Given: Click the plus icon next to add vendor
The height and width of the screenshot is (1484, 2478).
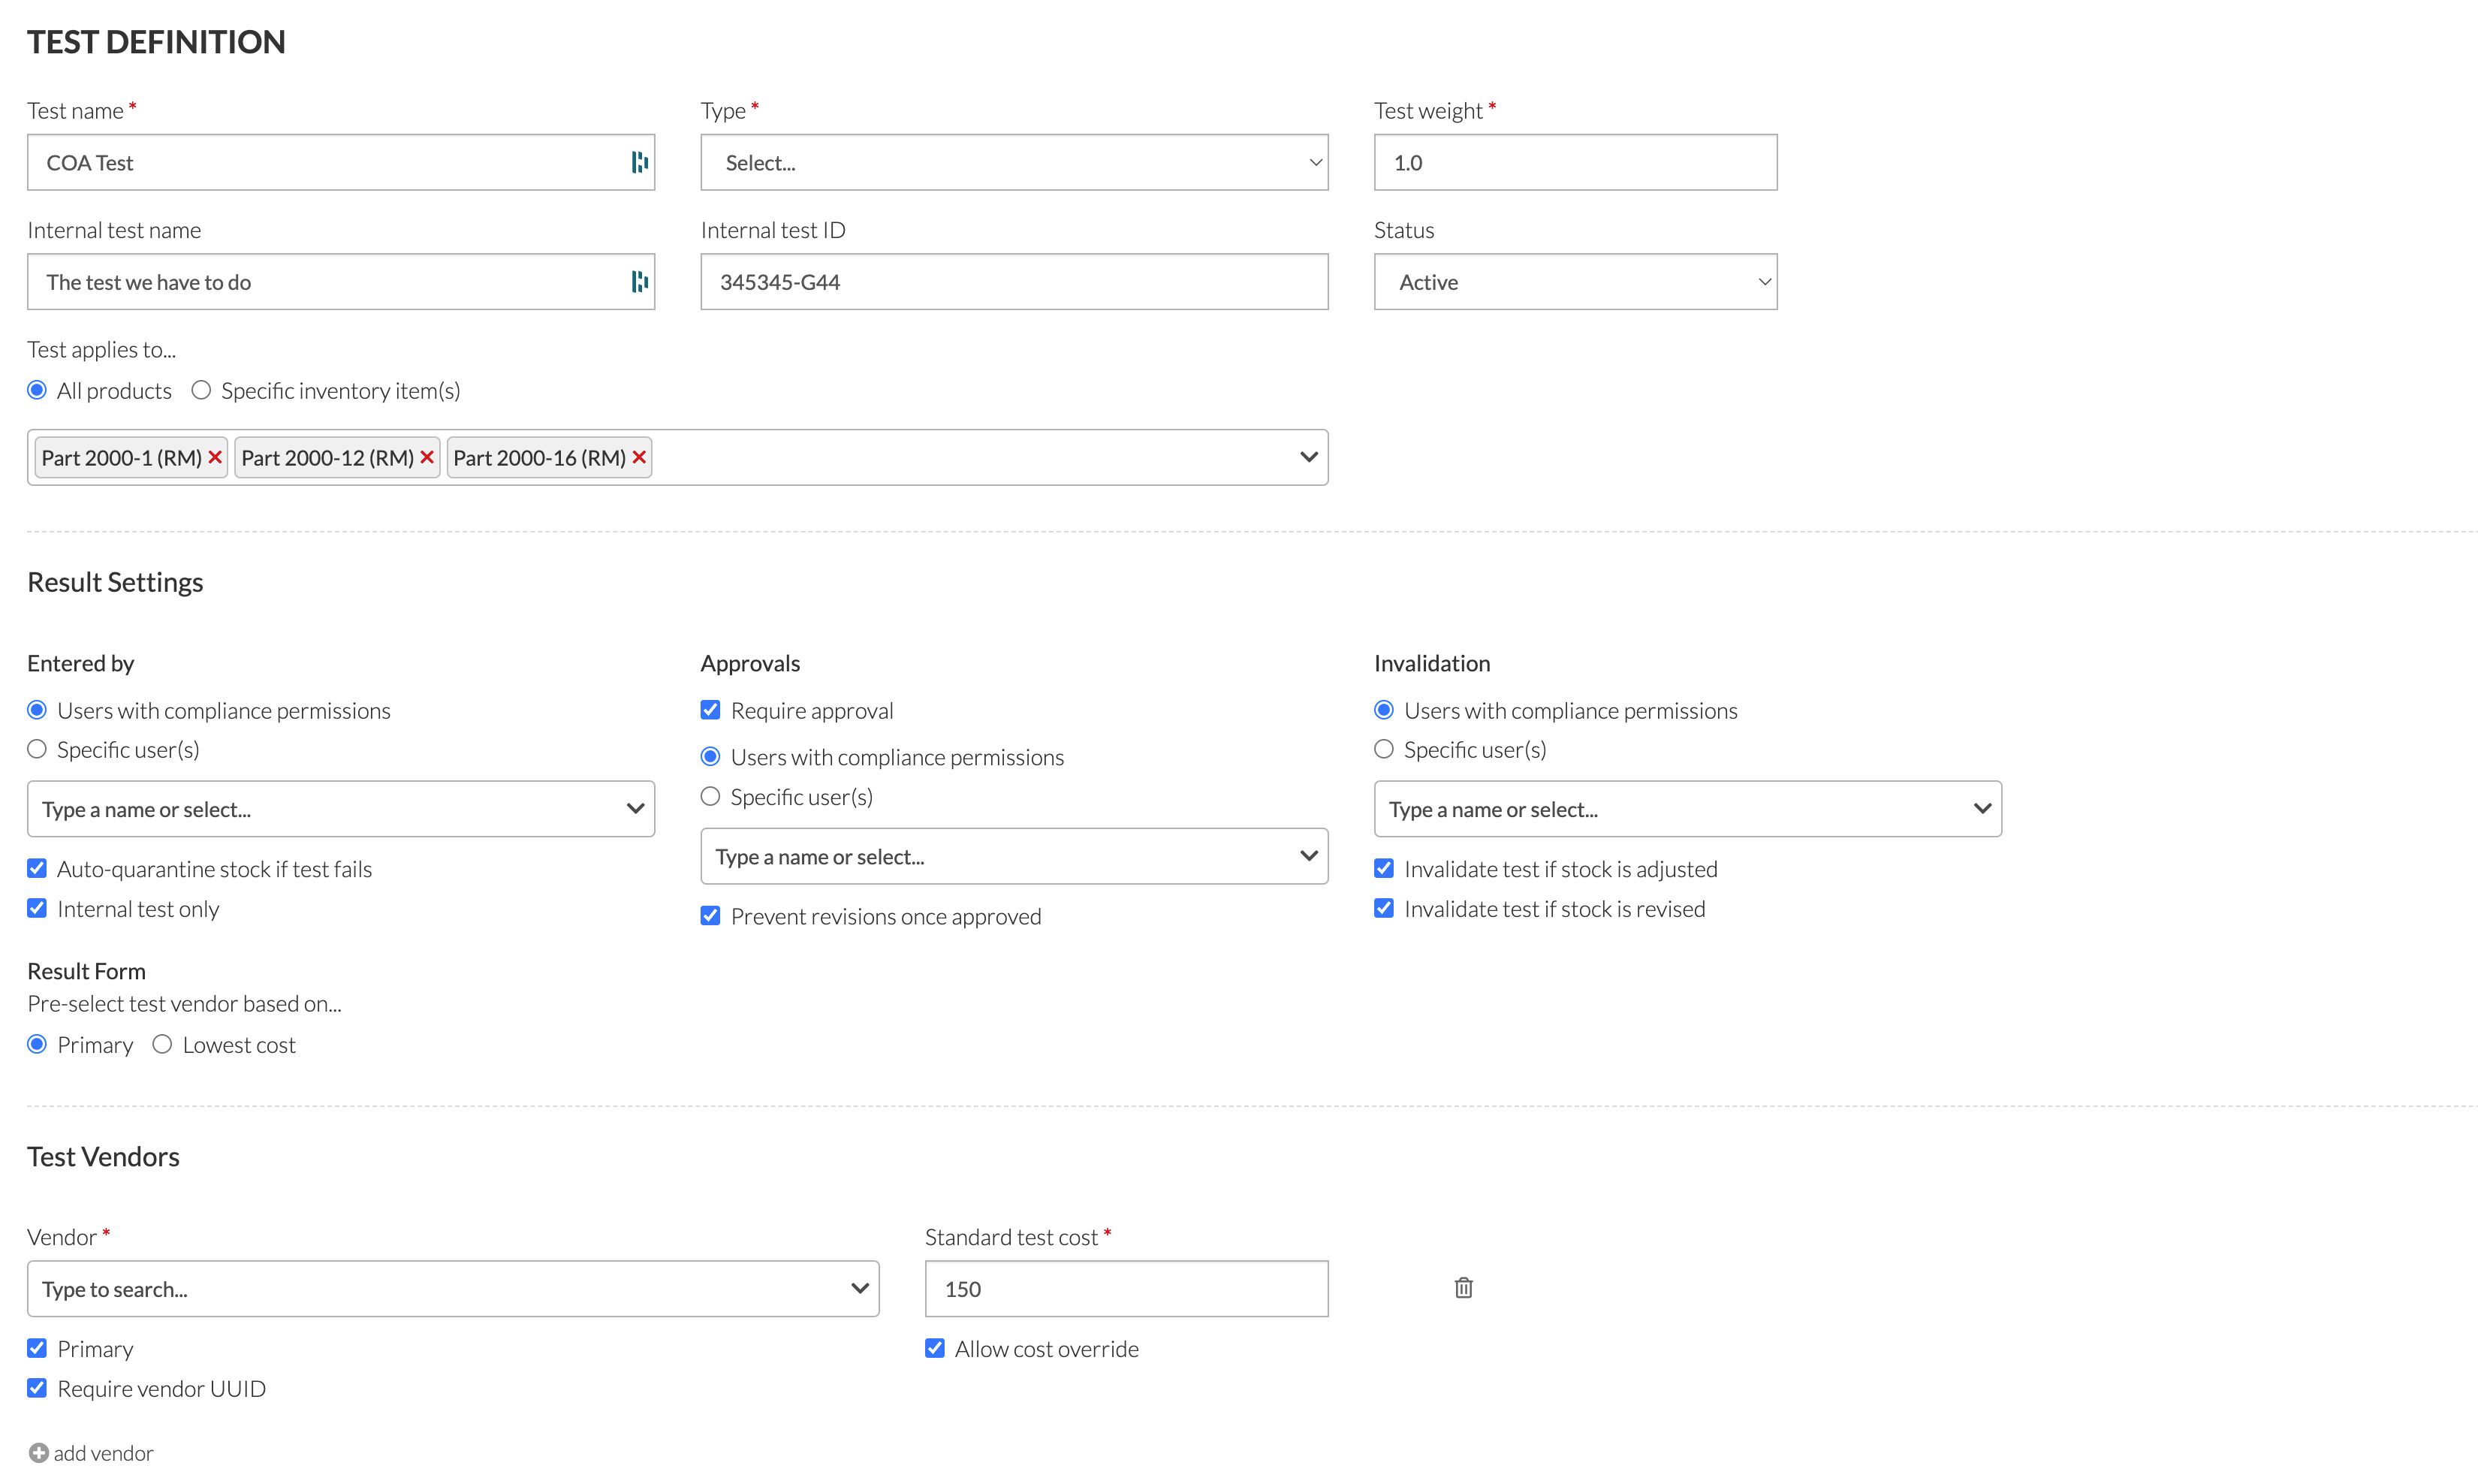Looking at the screenshot, I should click(38, 1452).
